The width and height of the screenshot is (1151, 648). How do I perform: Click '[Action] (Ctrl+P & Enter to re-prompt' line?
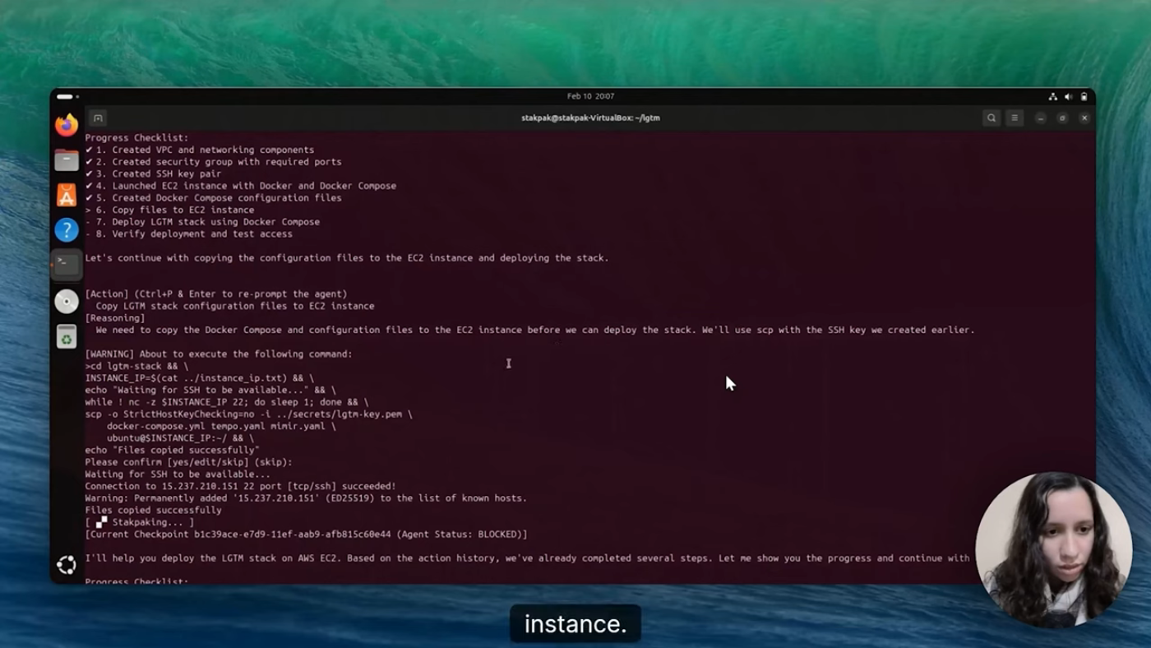pos(216,294)
